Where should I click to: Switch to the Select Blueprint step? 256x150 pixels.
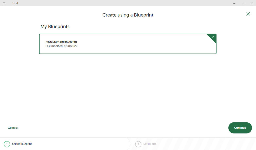tap(22, 144)
